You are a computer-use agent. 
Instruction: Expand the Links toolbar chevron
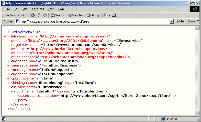pos(198,20)
